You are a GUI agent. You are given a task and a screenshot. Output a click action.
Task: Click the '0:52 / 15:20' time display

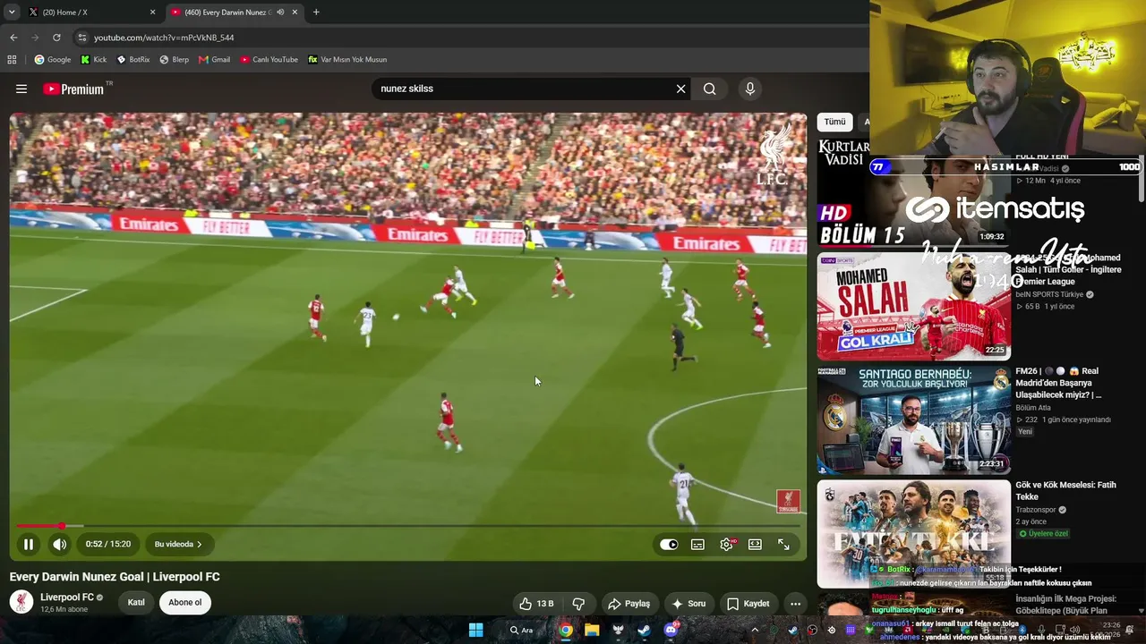(x=108, y=544)
